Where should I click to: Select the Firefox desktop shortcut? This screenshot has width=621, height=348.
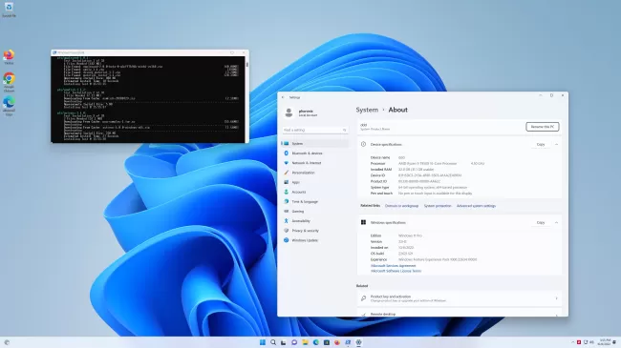(9, 57)
